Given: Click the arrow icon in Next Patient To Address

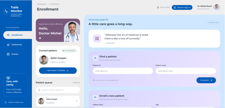Looking at the screenshot, I should 67,71.
